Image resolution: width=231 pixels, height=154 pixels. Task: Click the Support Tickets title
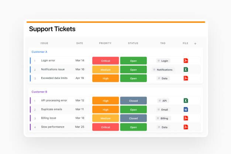[52, 29]
